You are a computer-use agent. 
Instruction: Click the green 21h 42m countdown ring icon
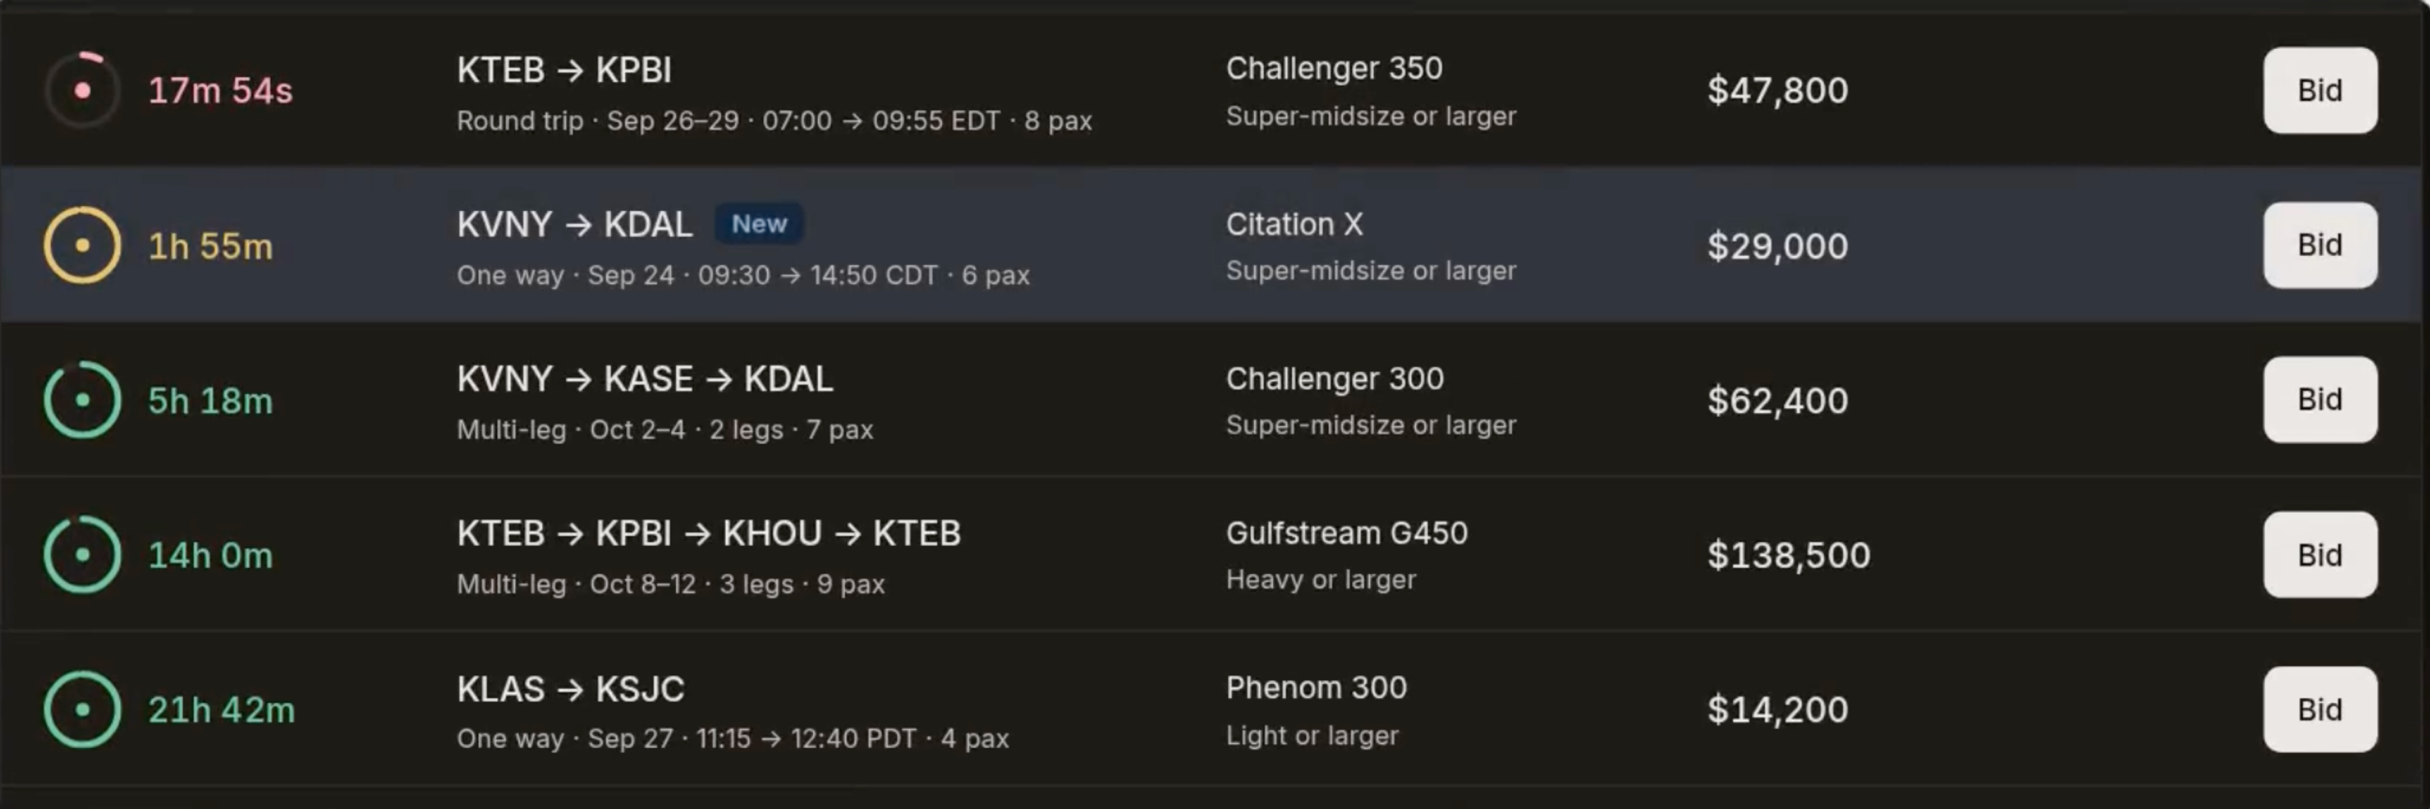83,710
